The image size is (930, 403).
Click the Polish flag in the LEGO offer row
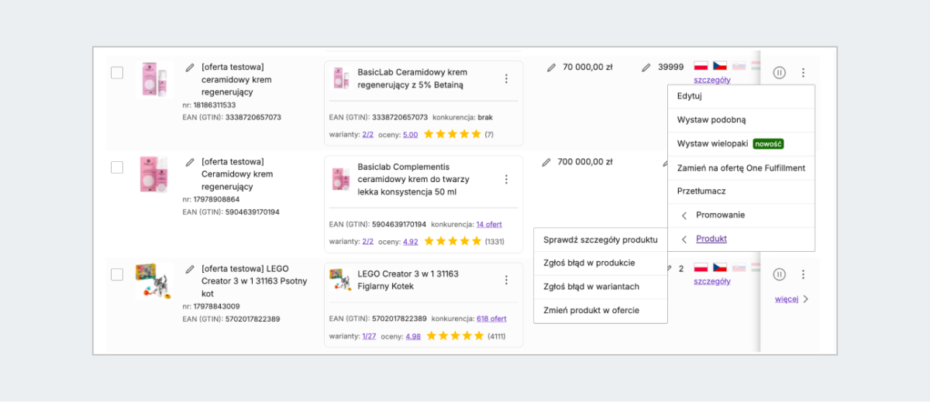point(701,268)
